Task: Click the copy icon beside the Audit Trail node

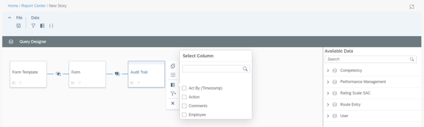Action: pos(173,66)
